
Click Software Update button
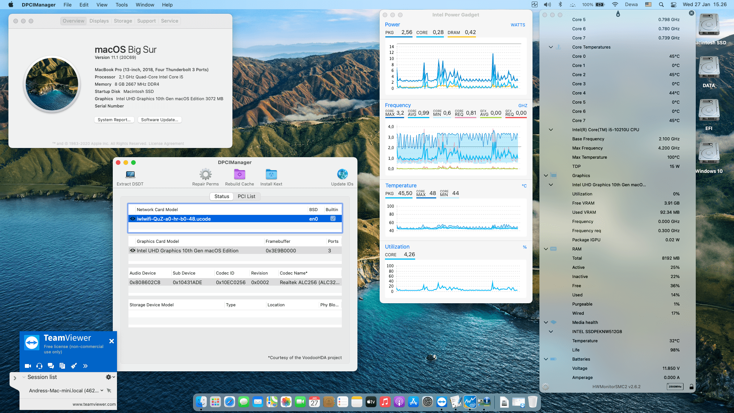click(x=159, y=120)
